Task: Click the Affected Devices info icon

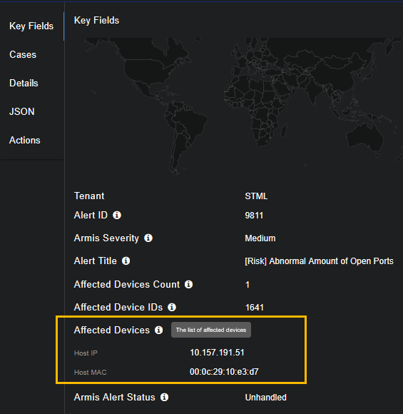Action: (158, 330)
